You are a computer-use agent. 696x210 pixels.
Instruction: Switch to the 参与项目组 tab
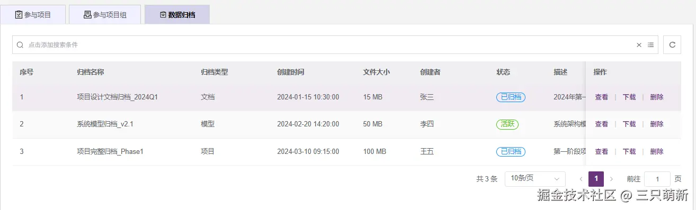pyautogui.click(x=105, y=15)
